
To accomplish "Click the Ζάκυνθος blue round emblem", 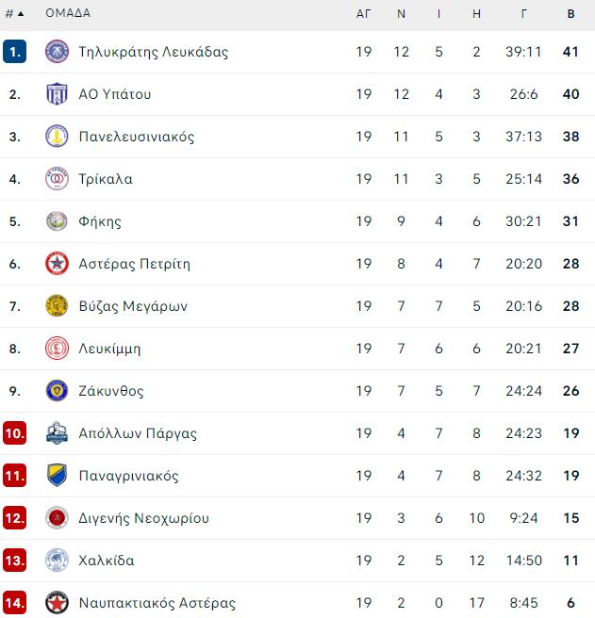I will [57, 391].
